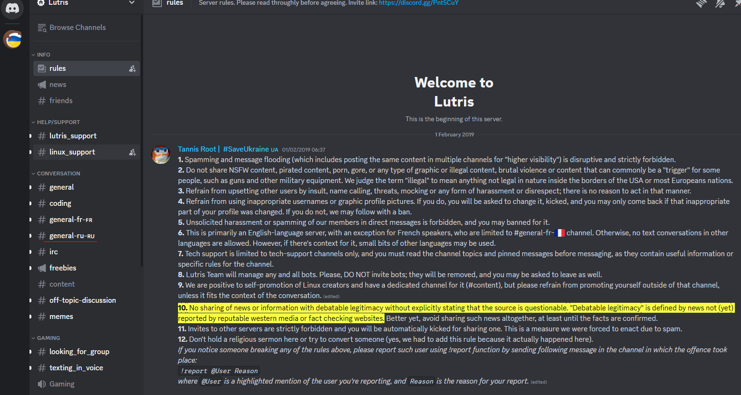Select the Lutris server avatar in server list

[x=13, y=39]
